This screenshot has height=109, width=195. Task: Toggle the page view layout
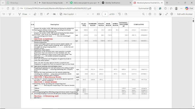click(41, 14)
